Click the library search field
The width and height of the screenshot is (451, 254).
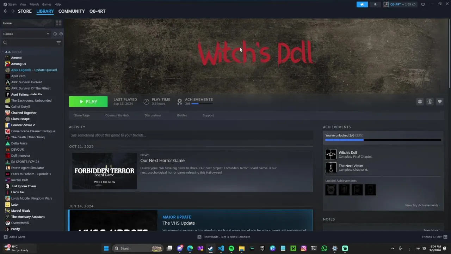[x=28, y=43]
